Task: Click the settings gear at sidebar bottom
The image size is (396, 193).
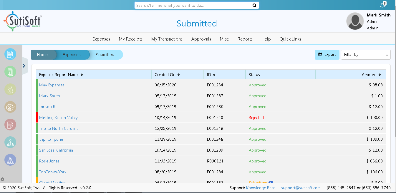Action: point(3,179)
